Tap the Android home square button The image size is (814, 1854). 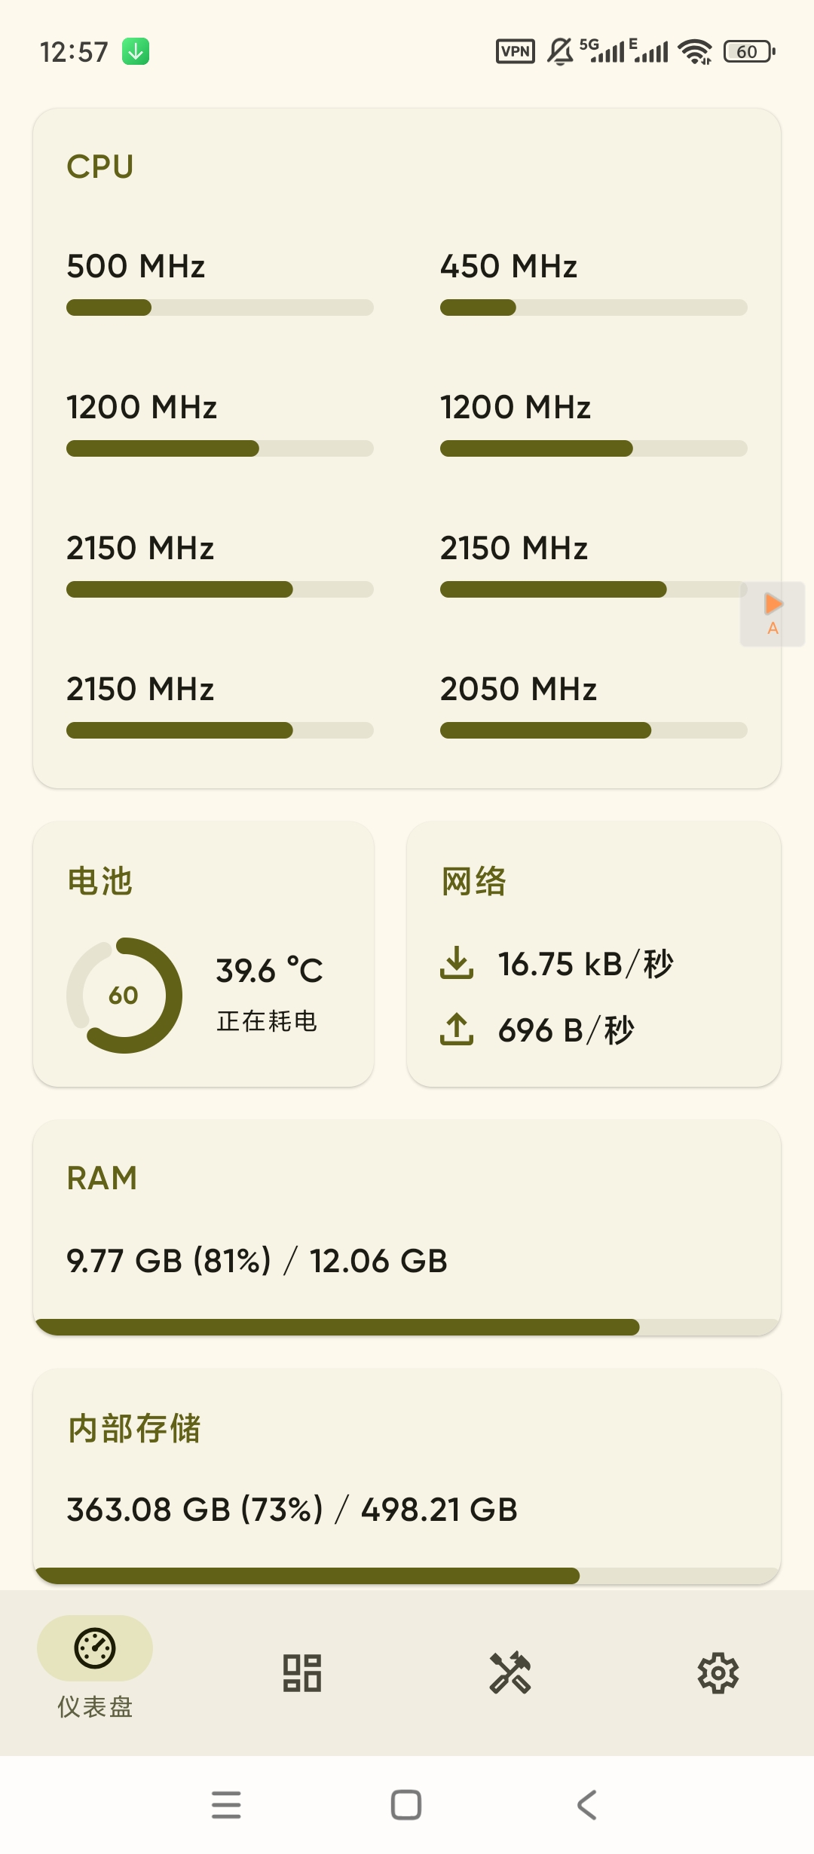coord(406,1805)
